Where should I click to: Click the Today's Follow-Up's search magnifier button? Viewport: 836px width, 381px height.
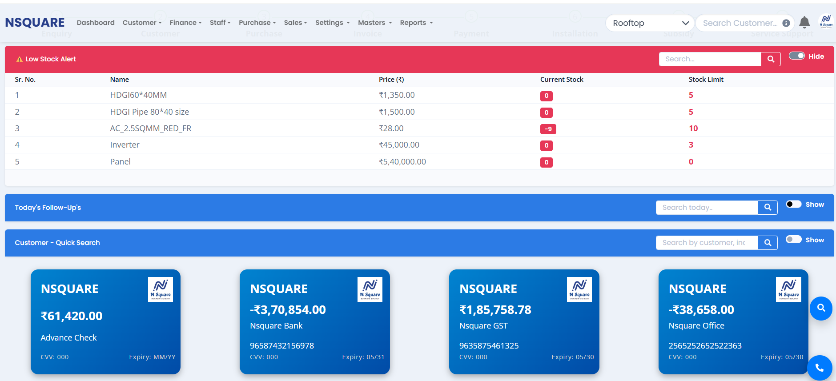(768, 207)
